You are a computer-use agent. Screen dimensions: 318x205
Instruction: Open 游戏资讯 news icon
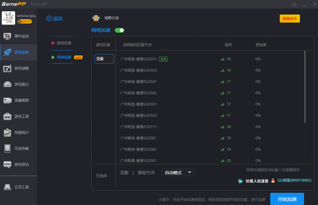pyautogui.click(x=7, y=164)
